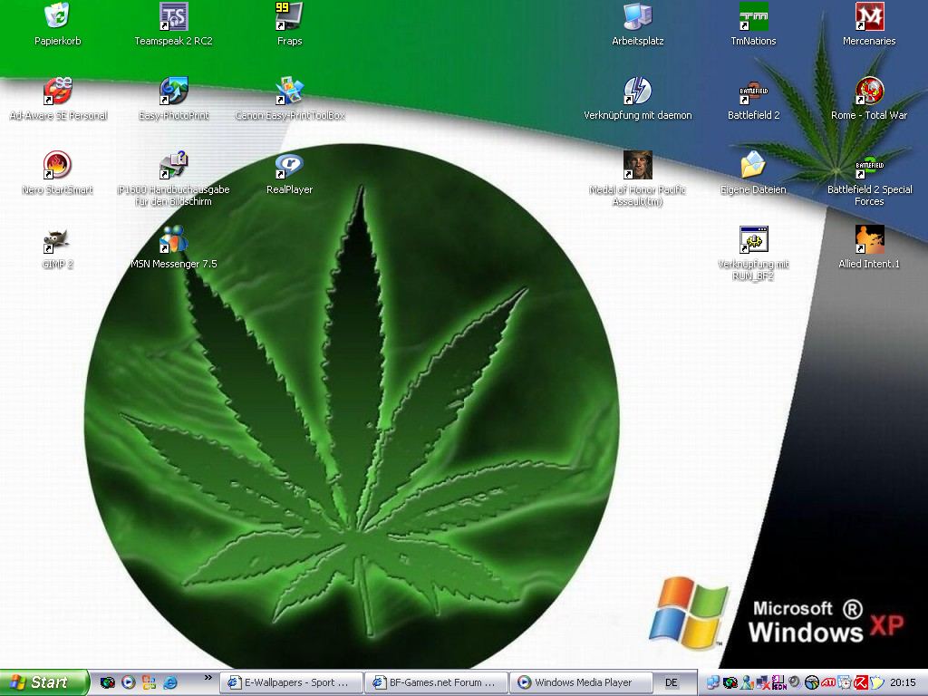Open Ad-Aware SE Personal shortcut
The image size is (928, 696).
57,100
